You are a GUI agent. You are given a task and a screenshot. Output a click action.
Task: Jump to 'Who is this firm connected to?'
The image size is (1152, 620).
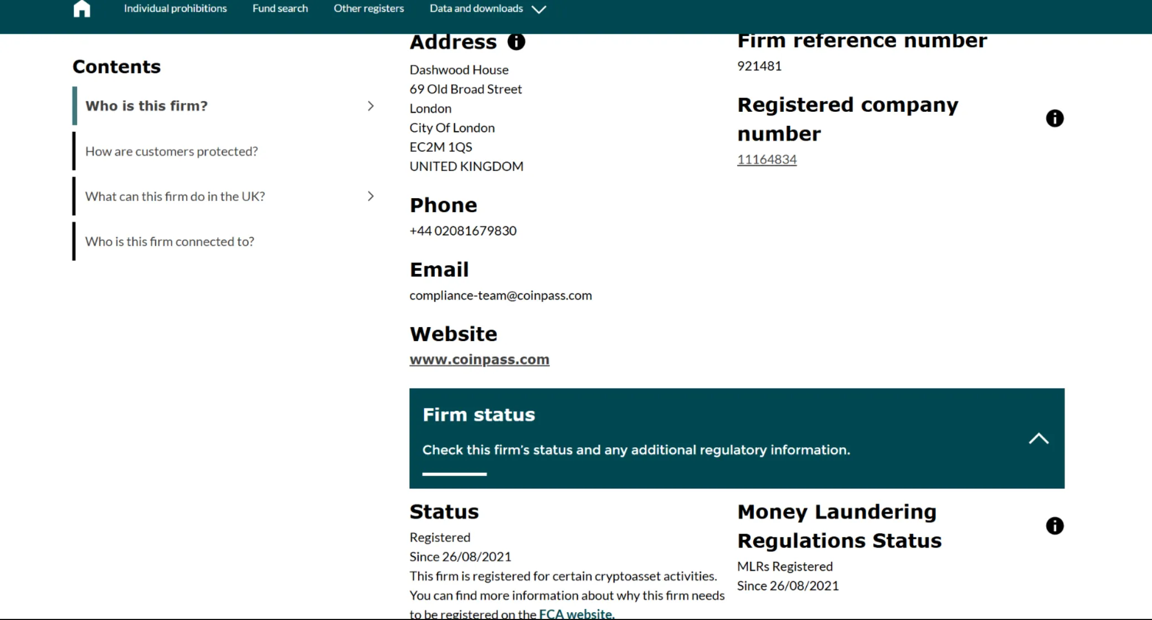(x=169, y=241)
